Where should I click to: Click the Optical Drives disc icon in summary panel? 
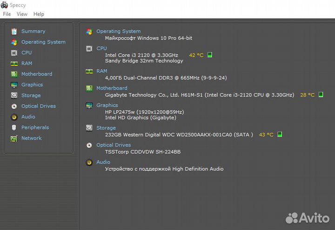pyautogui.click(x=89, y=145)
